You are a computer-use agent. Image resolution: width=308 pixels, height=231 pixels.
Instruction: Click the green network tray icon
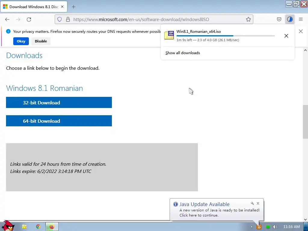pos(268,227)
